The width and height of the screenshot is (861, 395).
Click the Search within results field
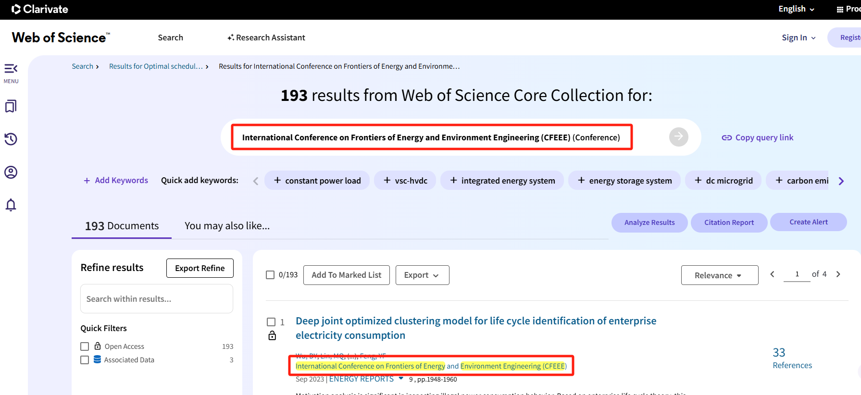click(157, 299)
